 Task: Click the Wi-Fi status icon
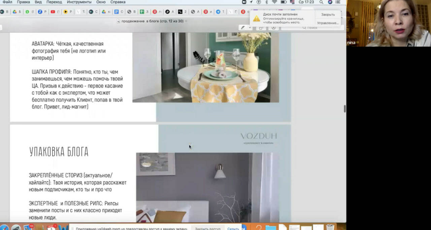click(274, 2)
